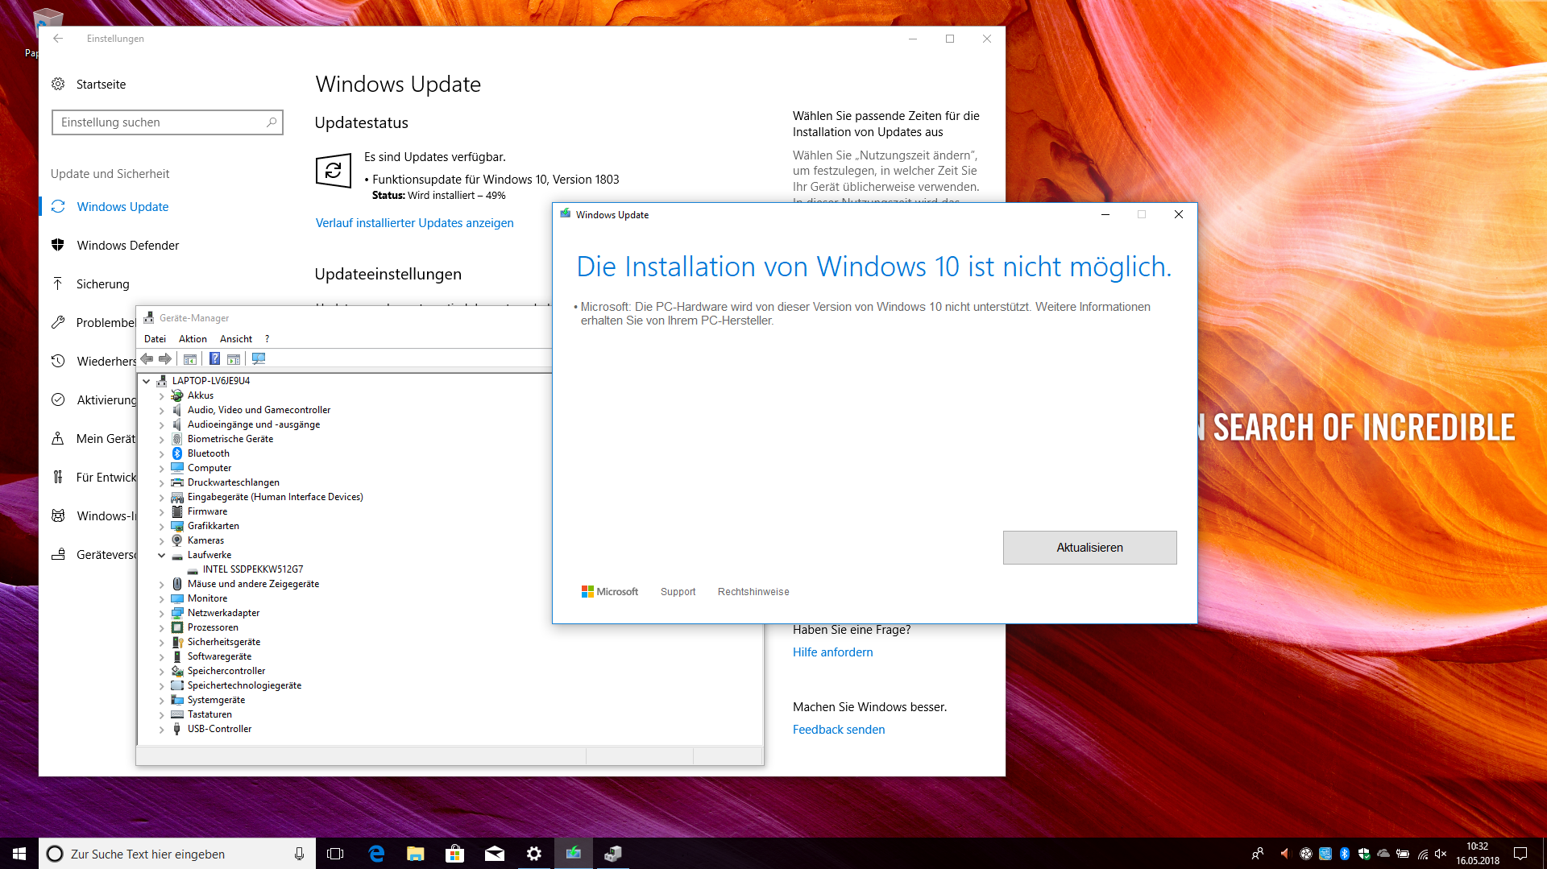Select Sicherheitsgeräte in device tree

point(224,642)
